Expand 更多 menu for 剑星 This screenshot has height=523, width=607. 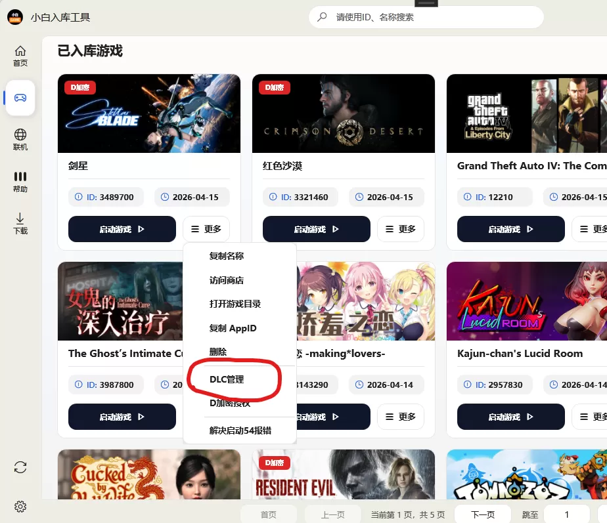(206, 229)
